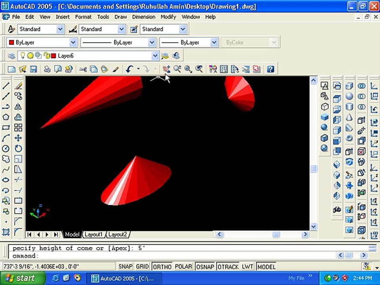Select the Mirror modify tool

(18, 106)
